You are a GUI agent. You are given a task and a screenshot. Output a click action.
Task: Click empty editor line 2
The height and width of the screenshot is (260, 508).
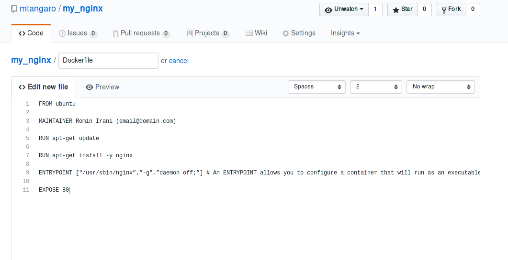pyautogui.click(x=259, y=112)
